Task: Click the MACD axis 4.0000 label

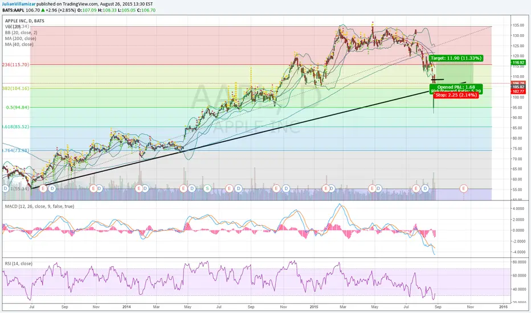Action: click(x=520, y=208)
